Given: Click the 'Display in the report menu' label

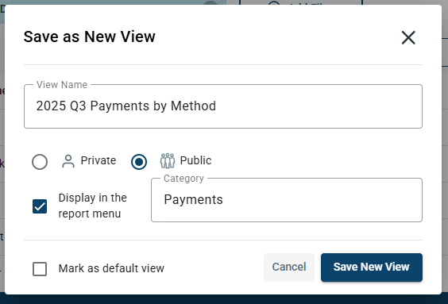Looking at the screenshot, I should click(x=93, y=206).
